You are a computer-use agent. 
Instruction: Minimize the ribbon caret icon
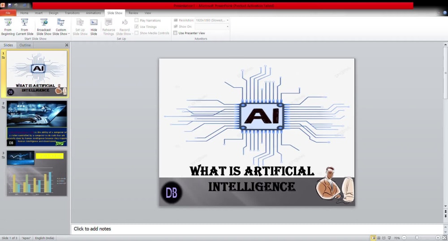point(439,13)
